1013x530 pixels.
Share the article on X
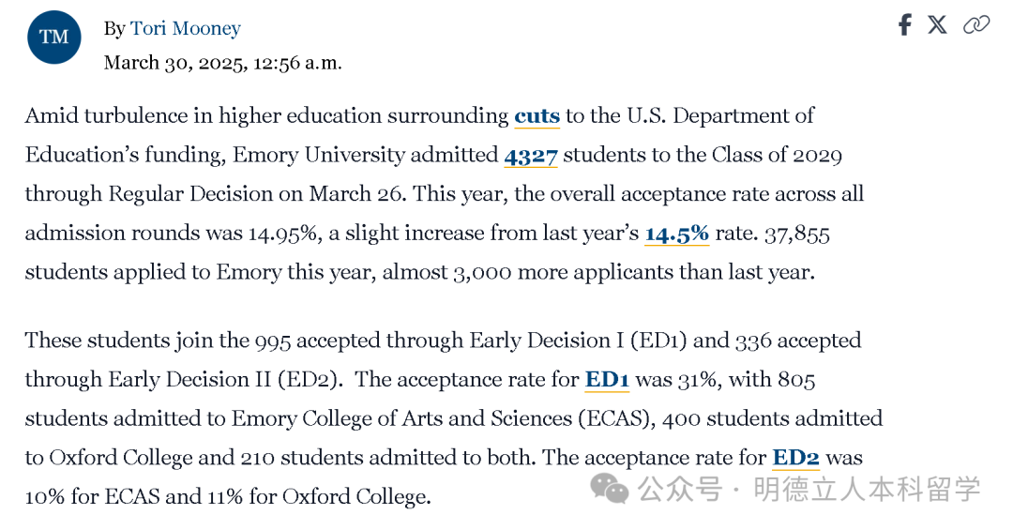tap(937, 25)
